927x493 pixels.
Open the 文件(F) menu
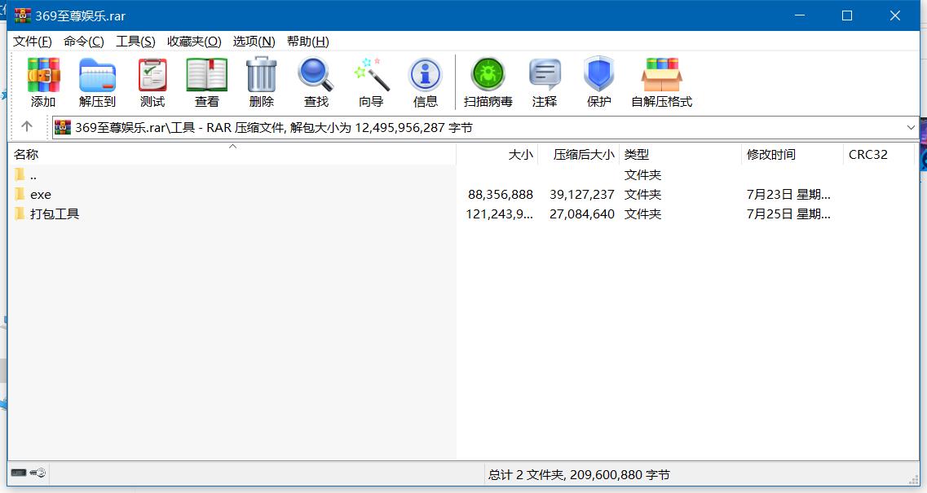[33, 42]
